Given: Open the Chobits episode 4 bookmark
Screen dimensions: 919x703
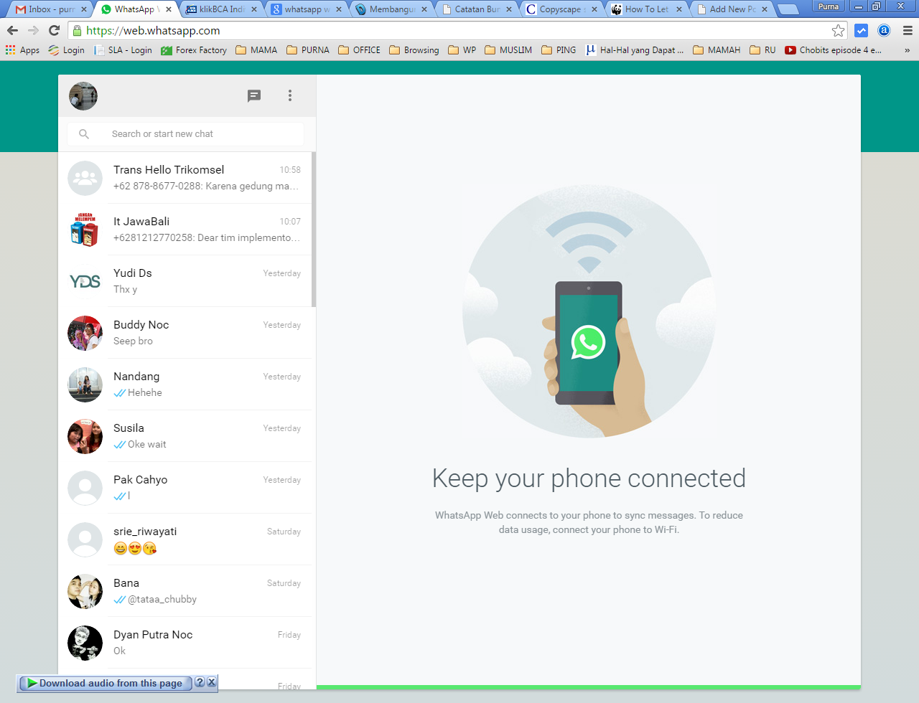Looking at the screenshot, I should [834, 50].
